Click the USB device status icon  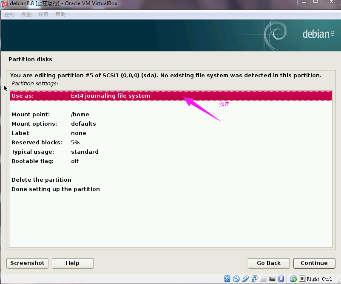click(245, 279)
